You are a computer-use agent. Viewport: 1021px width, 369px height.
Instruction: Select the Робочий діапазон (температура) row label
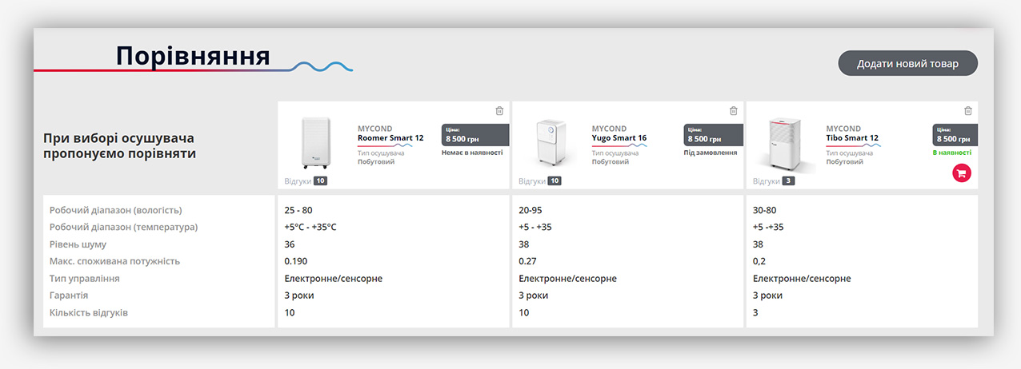pos(123,227)
